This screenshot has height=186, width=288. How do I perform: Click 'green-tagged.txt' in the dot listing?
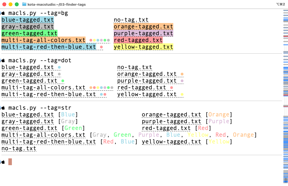pyautogui.click(x=29, y=81)
